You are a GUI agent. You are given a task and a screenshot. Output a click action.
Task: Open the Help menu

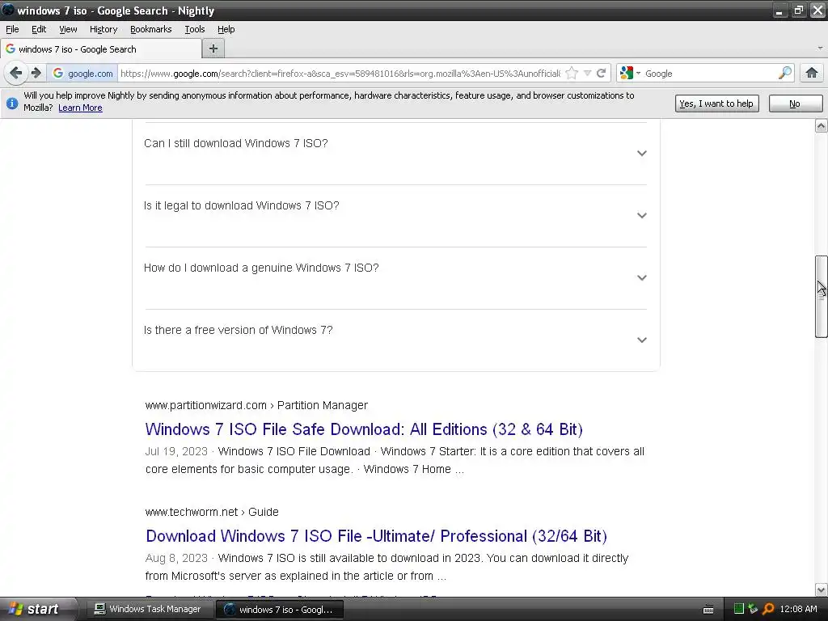coord(226,29)
